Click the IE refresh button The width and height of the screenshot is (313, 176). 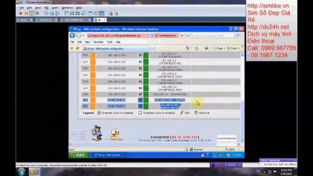click(x=182, y=36)
